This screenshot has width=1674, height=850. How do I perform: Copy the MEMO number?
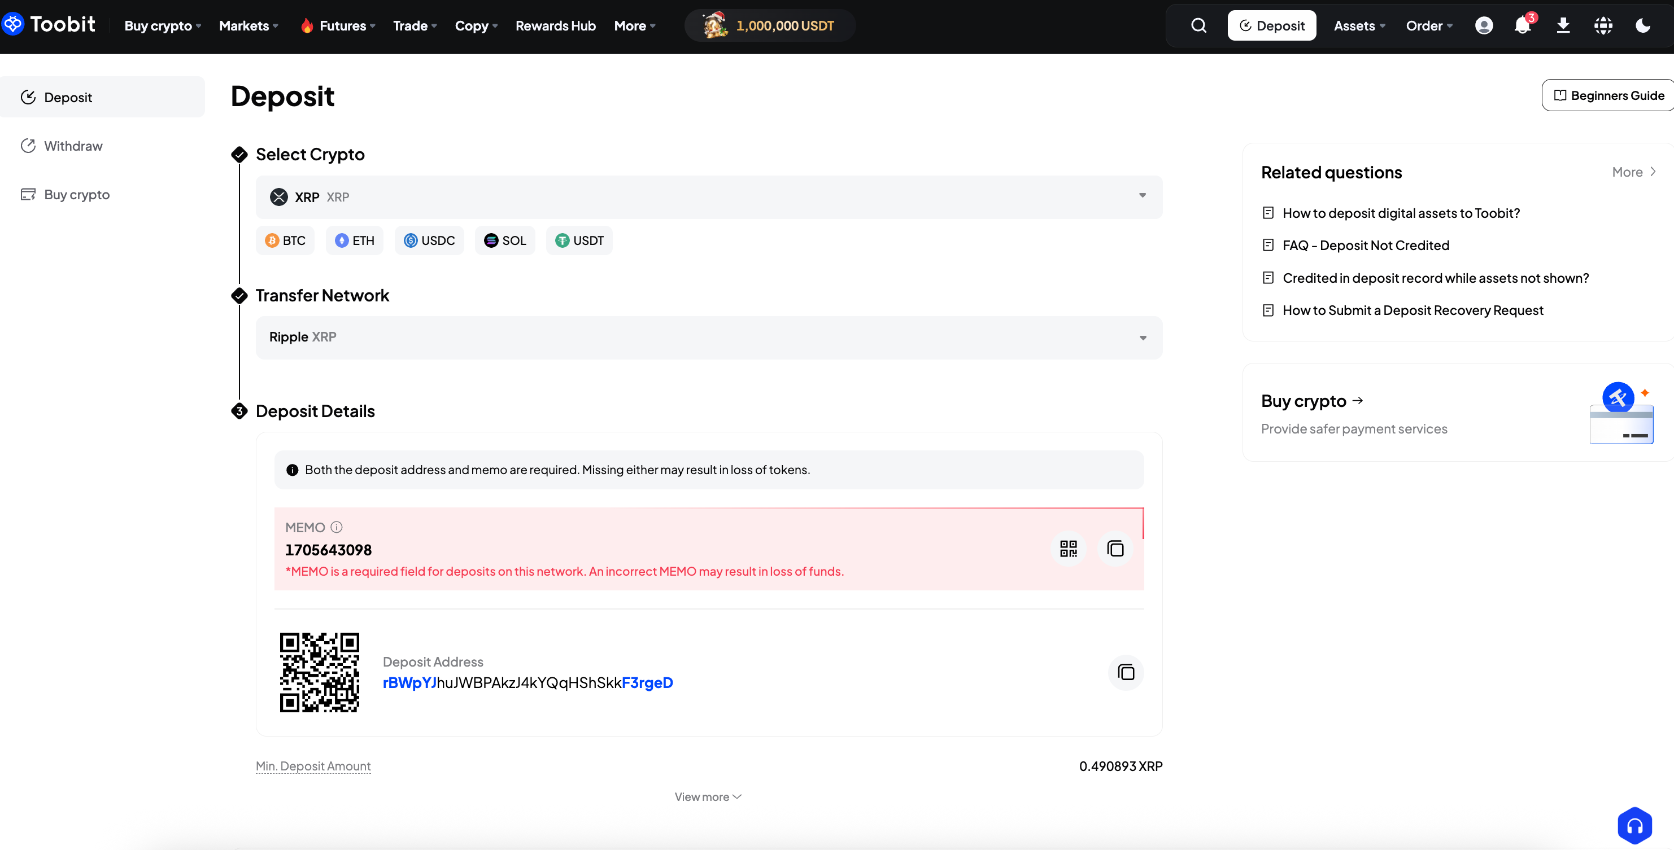pos(1115,549)
